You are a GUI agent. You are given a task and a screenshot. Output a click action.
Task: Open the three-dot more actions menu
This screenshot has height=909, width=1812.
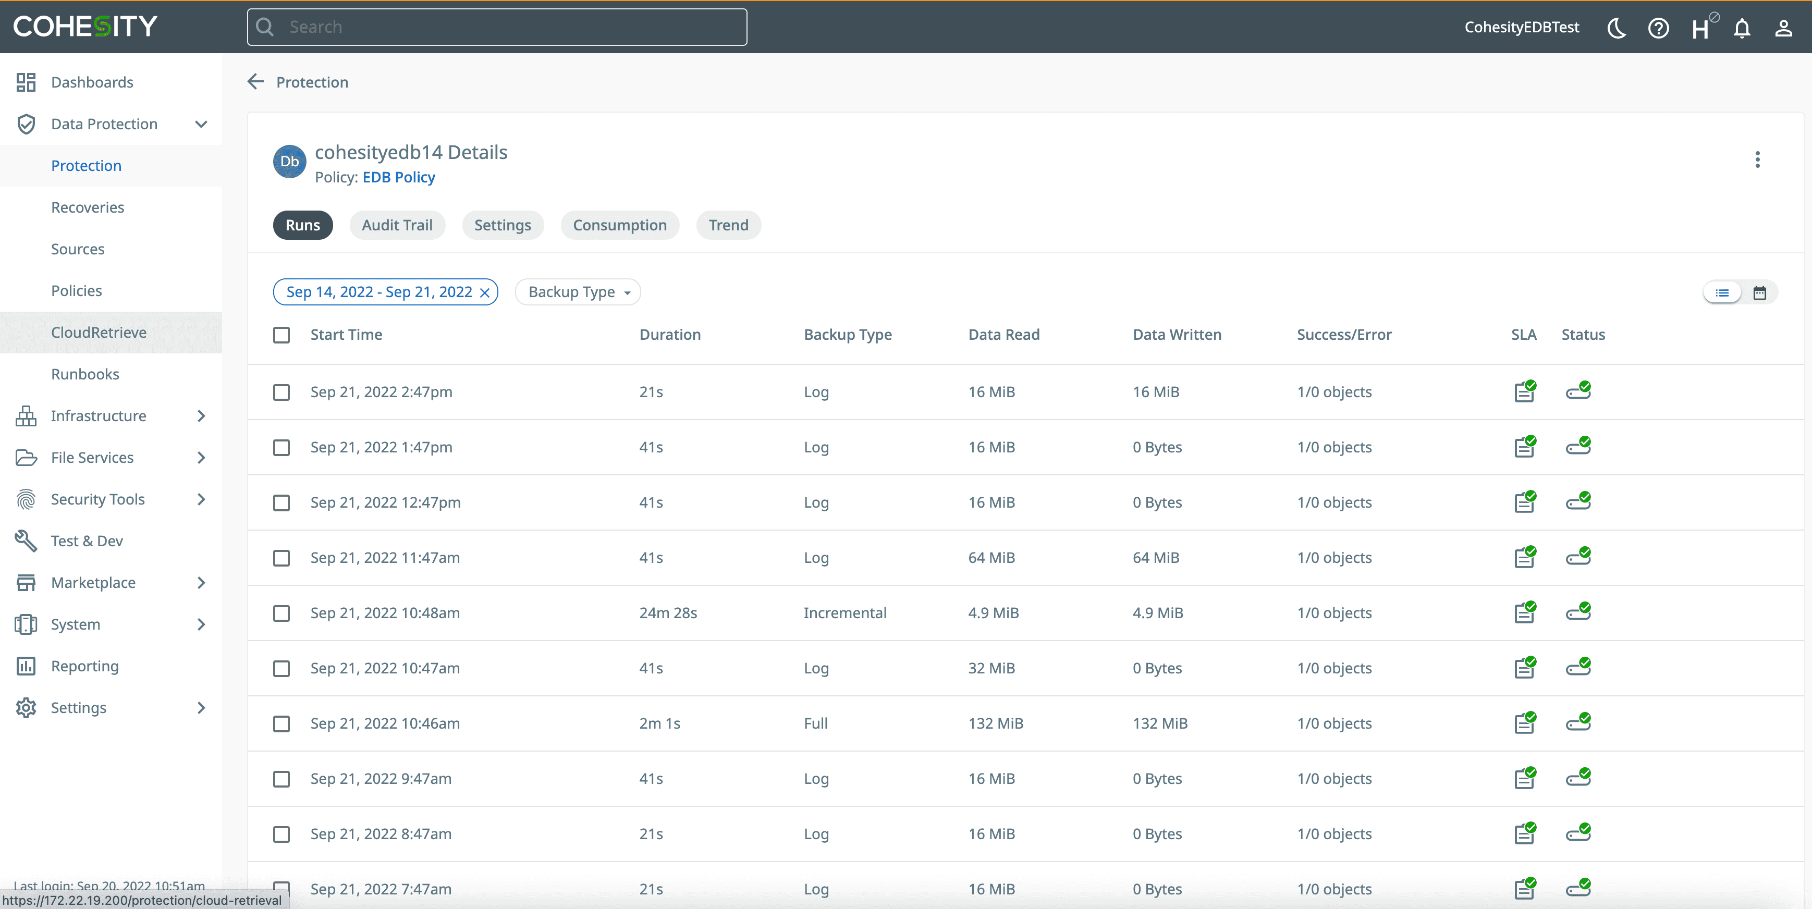pyautogui.click(x=1757, y=159)
